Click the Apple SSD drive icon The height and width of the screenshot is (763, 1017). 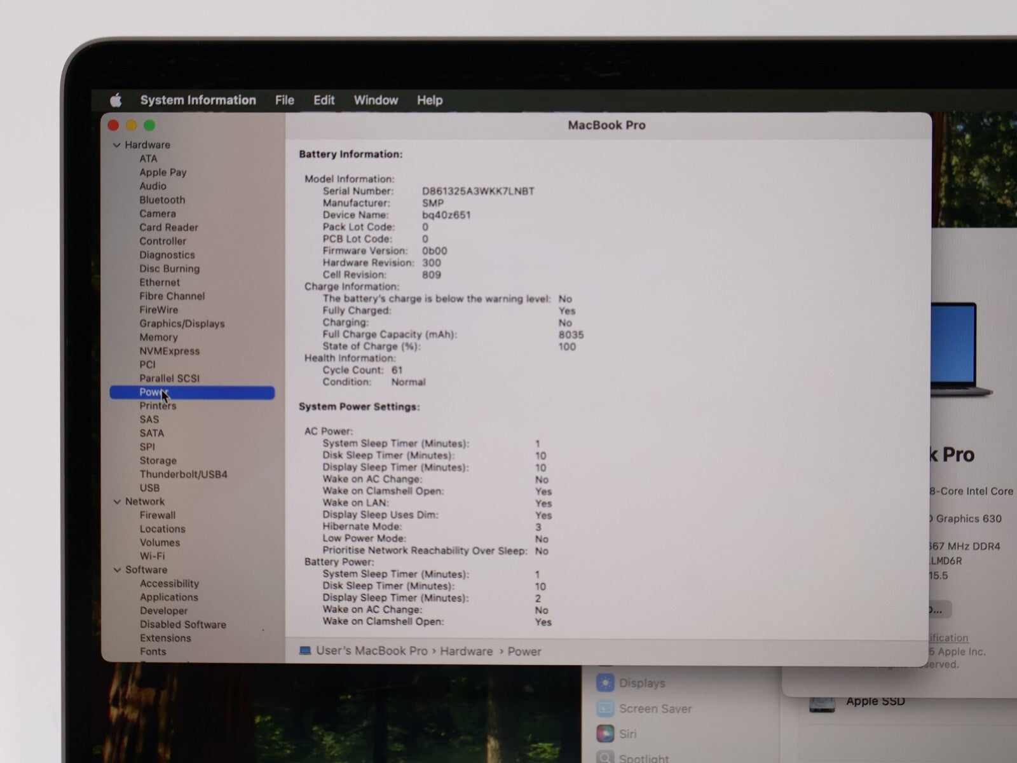[822, 705]
